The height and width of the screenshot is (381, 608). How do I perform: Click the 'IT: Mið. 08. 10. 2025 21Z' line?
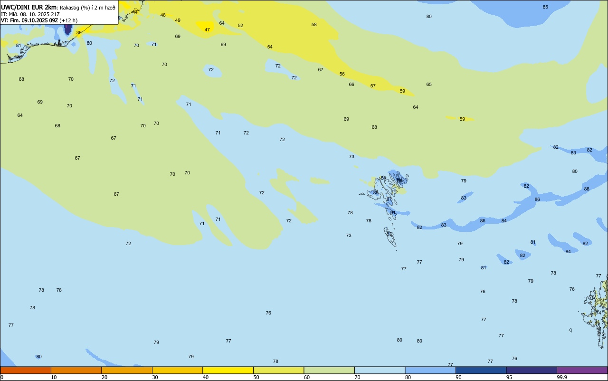pos(30,14)
